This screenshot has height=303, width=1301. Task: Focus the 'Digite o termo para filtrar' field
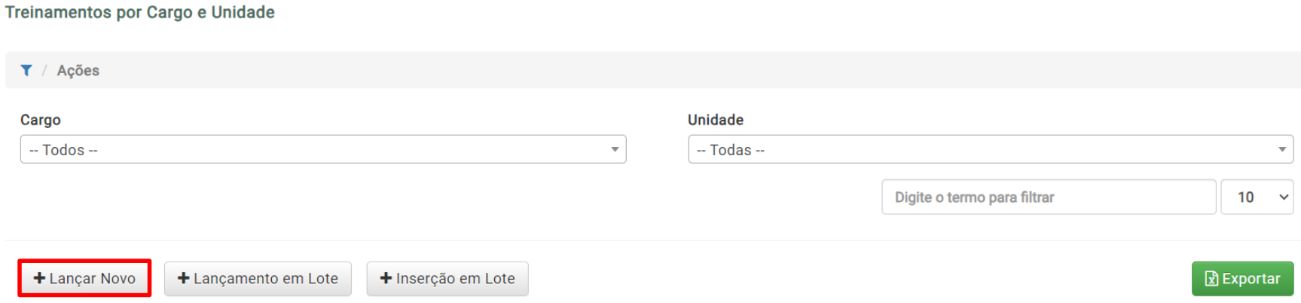pyautogui.click(x=1049, y=197)
